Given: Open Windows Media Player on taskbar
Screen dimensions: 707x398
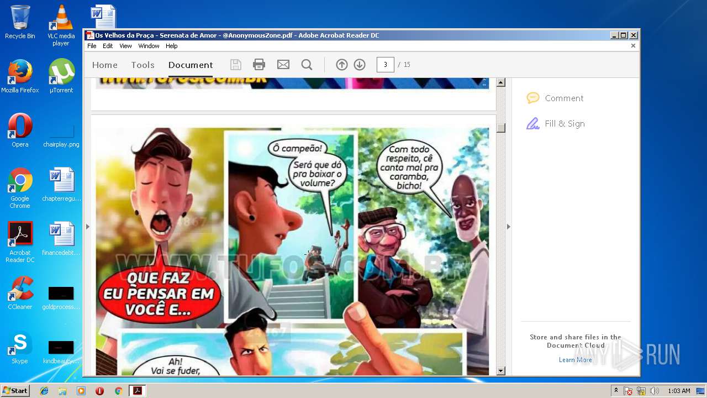Looking at the screenshot, I should pyautogui.click(x=81, y=391).
